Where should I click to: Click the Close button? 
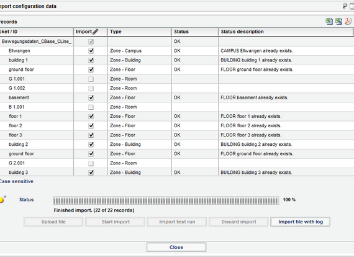(x=176, y=247)
